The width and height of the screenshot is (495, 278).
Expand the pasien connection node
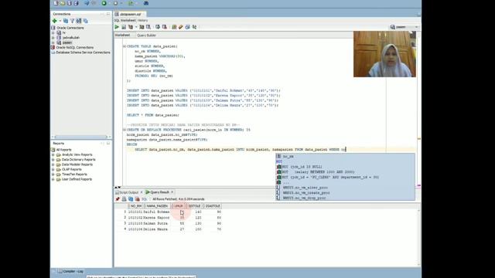coord(53,42)
